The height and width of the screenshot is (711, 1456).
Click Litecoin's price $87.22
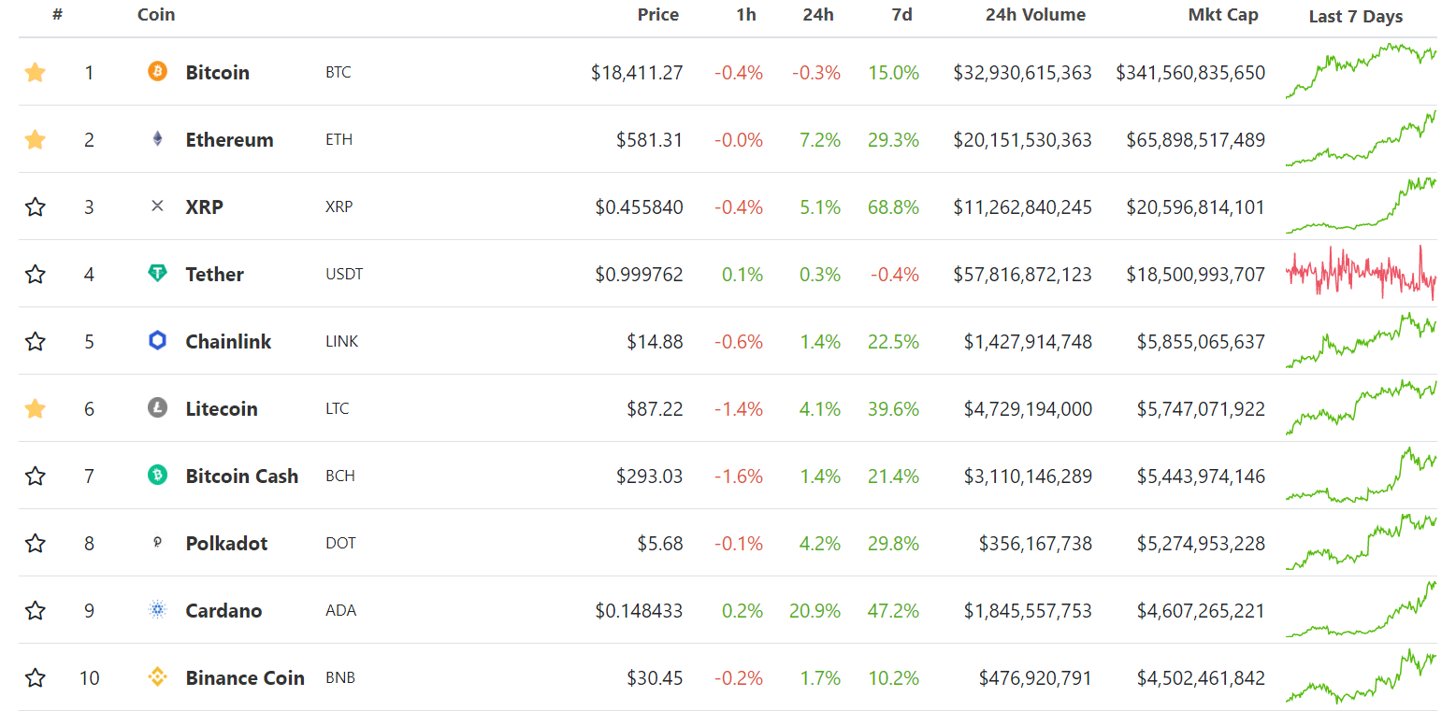(x=656, y=408)
